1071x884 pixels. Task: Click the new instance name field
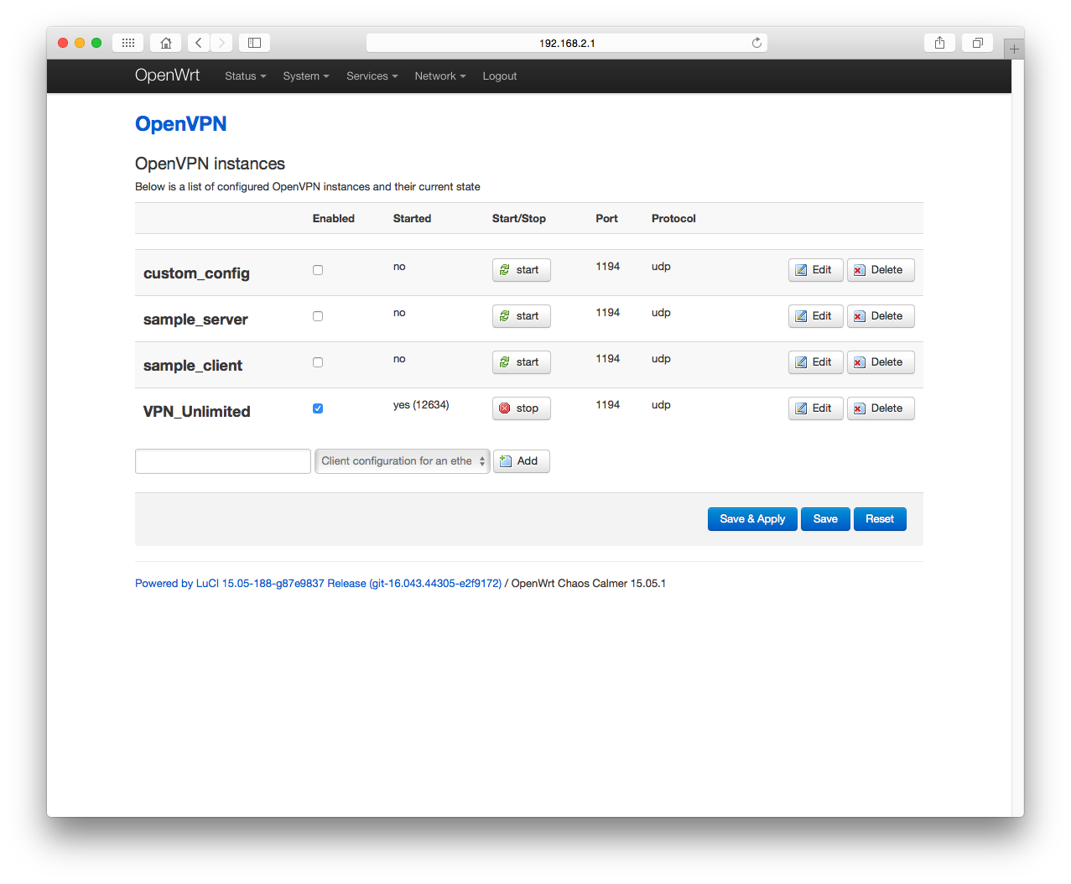(223, 461)
